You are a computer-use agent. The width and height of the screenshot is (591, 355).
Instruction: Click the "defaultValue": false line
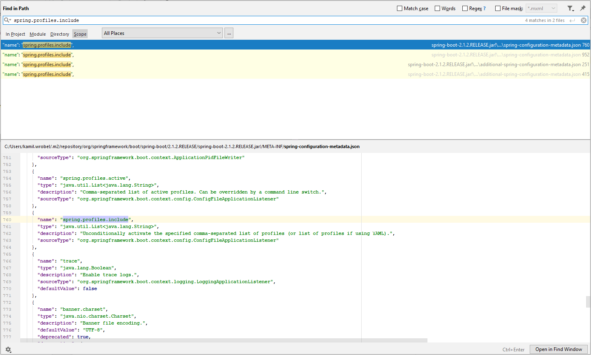67,288
